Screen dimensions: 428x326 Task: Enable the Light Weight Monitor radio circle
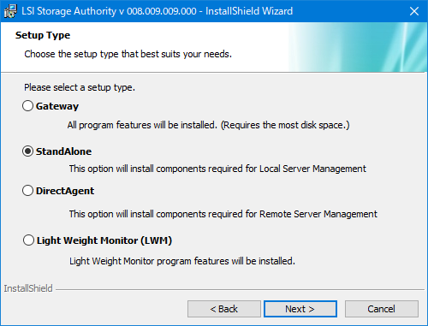28,240
